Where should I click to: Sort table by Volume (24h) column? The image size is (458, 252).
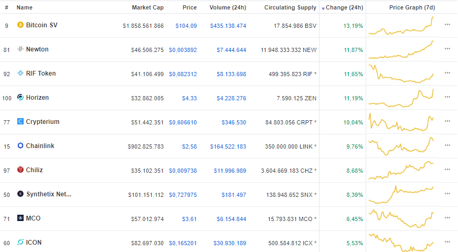(228, 7)
